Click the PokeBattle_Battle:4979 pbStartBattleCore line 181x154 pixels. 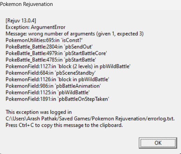point(56,53)
